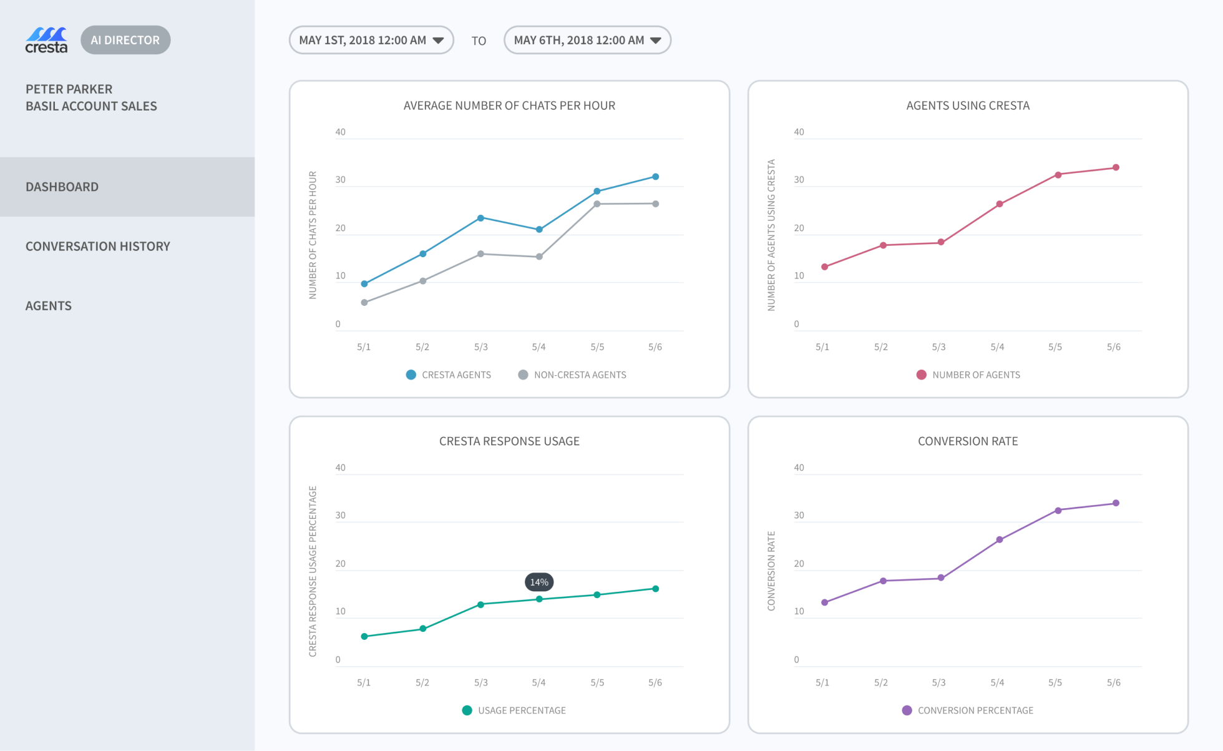Click the 5/3 point on Response Usage chart
This screenshot has width=1223, height=751.
tap(480, 604)
